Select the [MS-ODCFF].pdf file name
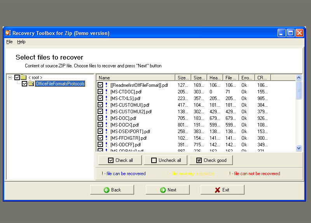311x223 pixels. pos(126,144)
